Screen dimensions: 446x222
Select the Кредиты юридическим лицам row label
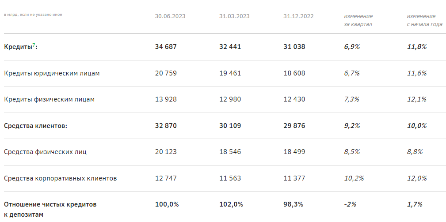52,73
